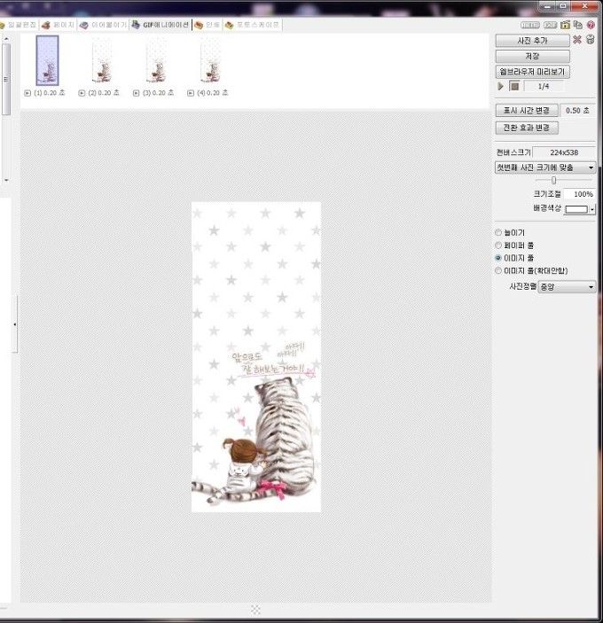603x623 pixels.
Task: Select the GIF애니메이션 tab
Action: point(161,25)
